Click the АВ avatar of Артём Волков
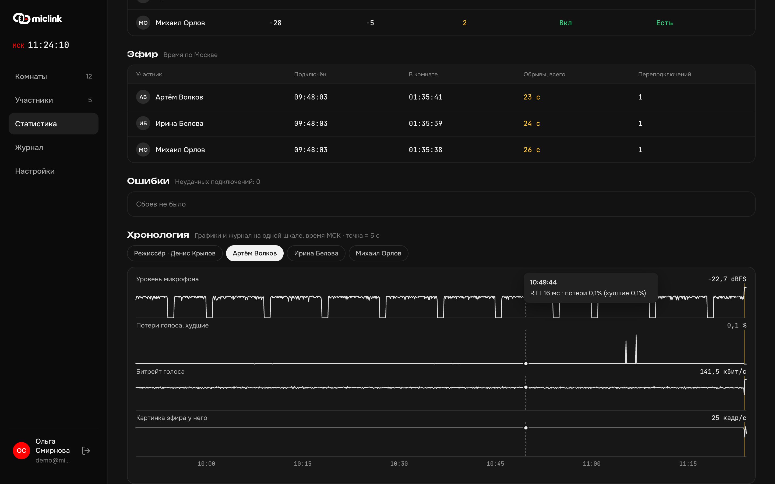This screenshot has width=775, height=484. coord(143,97)
